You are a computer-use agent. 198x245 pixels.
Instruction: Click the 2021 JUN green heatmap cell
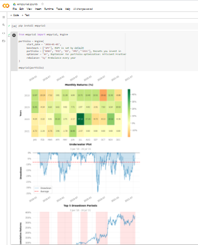(x=73, y=131)
